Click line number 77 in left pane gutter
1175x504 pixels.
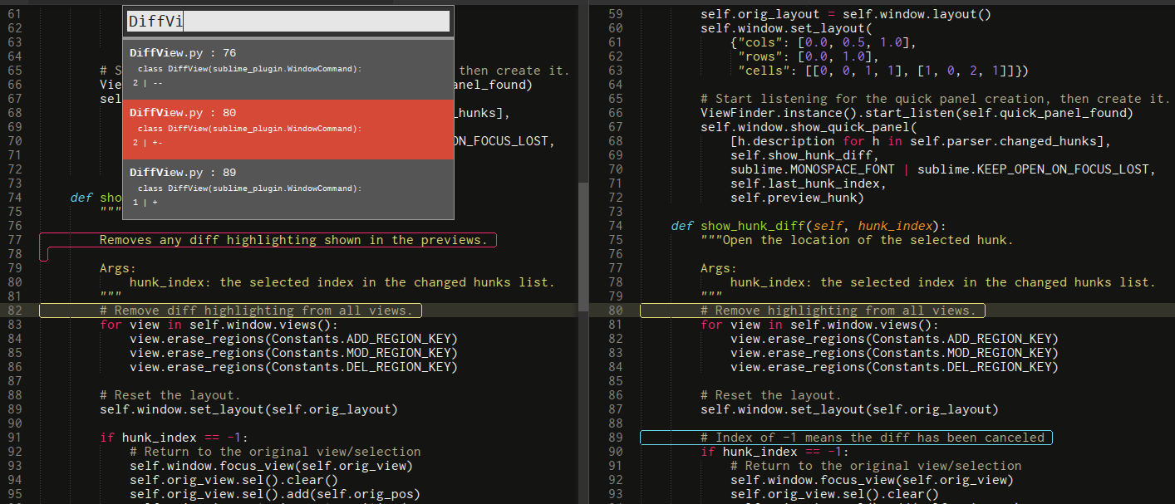[x=16, y=240]
